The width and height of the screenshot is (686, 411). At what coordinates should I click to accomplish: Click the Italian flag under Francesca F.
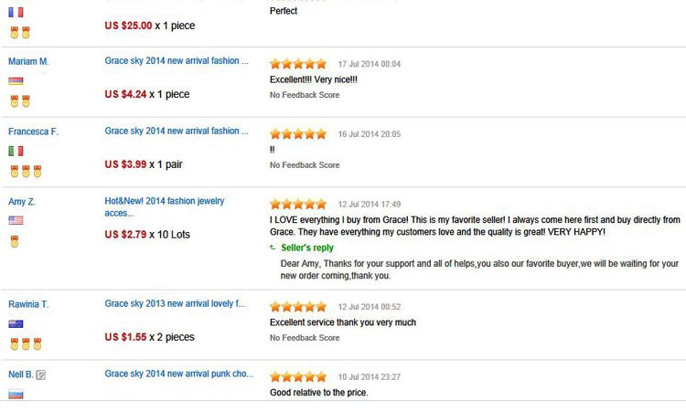(16, 151)
